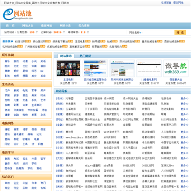This screenshot has width=191, height=191.
Task: Open the 11看看电影网 thumbnail
Action: point(149,68)
